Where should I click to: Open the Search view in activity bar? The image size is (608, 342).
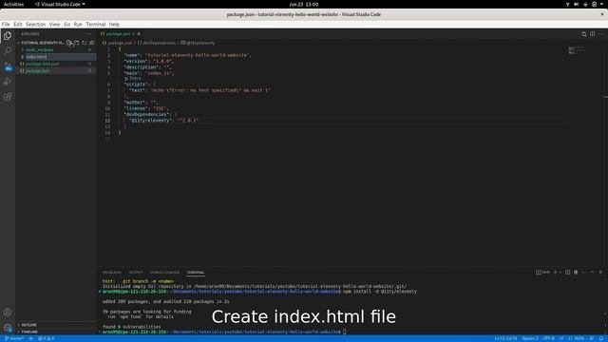coord(8,50)
